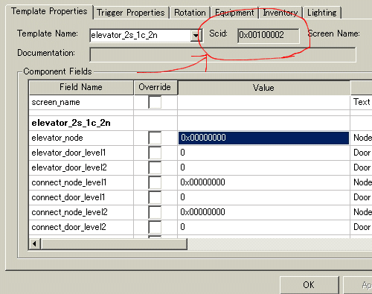The image size is (372, 294).
Task: Enable override for connect_door_level2
Action: 155,227
